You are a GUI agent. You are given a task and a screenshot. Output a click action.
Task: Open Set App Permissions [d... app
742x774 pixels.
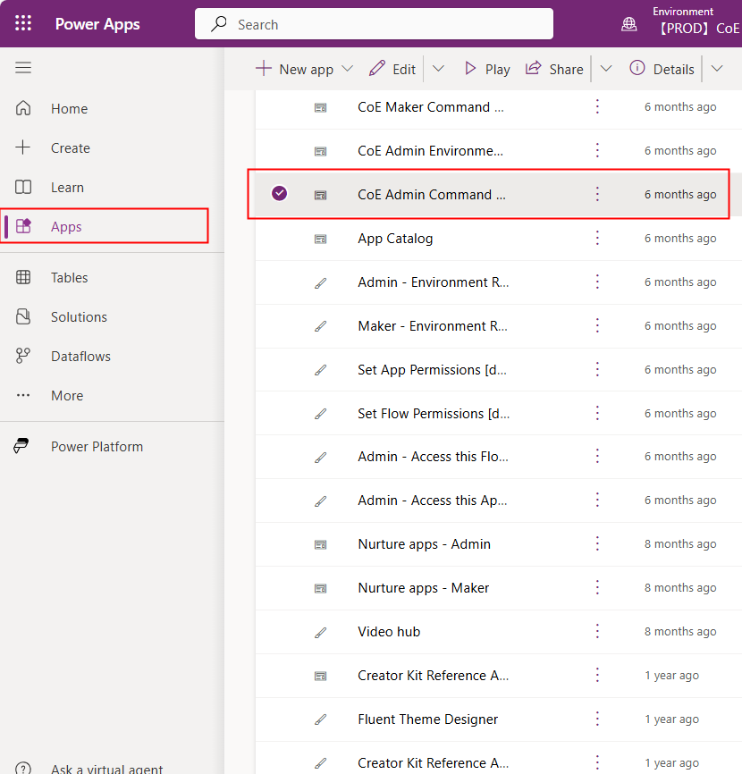[x=432, y=370]
